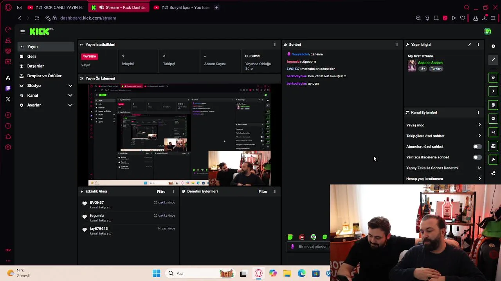Reload the page
501x281 pixels.
[37, 18]
